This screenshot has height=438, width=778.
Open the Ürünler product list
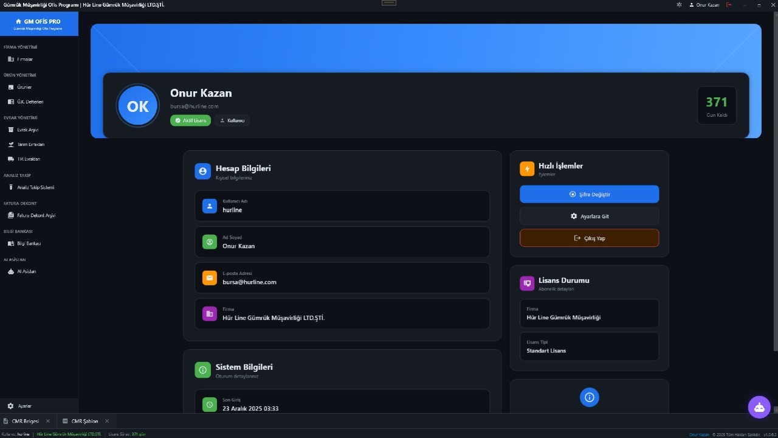tap(24, 87)
